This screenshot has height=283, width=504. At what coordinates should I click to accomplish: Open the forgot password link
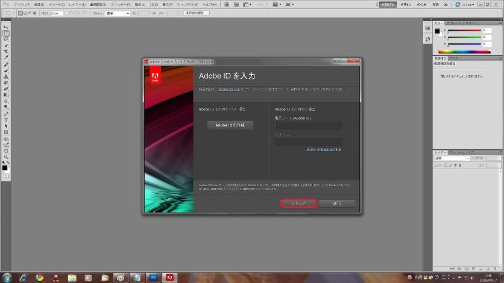click(324, 149)
